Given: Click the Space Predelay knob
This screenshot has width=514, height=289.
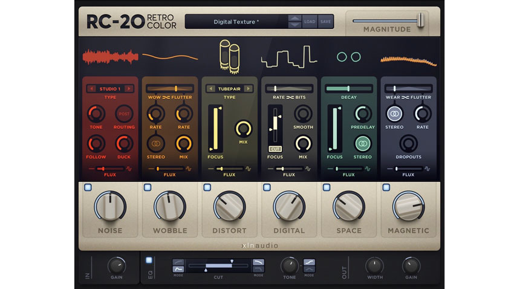Looking at the screenshot, I should [363, 114].
